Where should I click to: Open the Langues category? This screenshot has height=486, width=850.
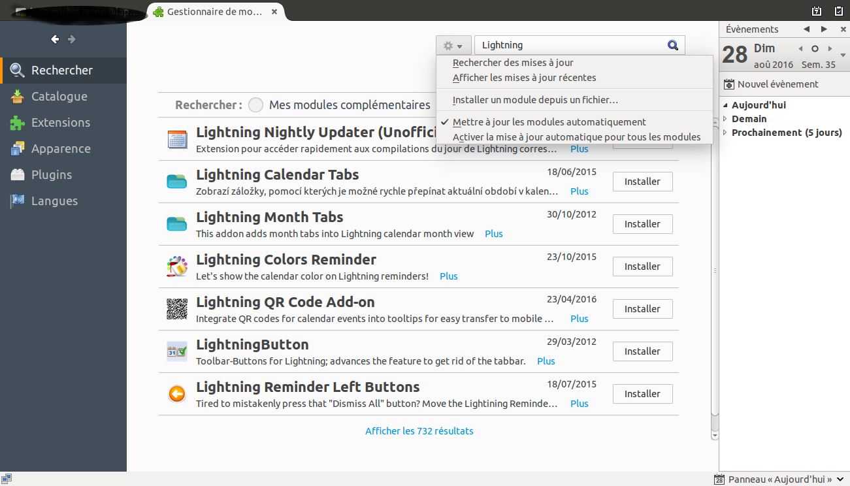[63, 201]
